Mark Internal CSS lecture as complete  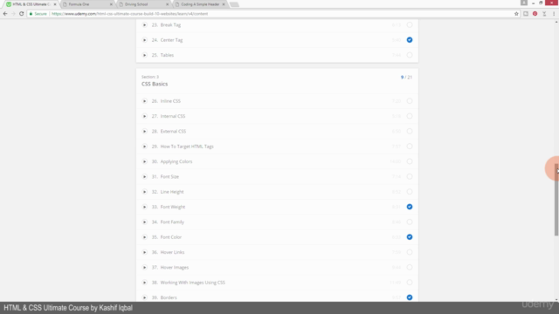(x=410, y=116)
